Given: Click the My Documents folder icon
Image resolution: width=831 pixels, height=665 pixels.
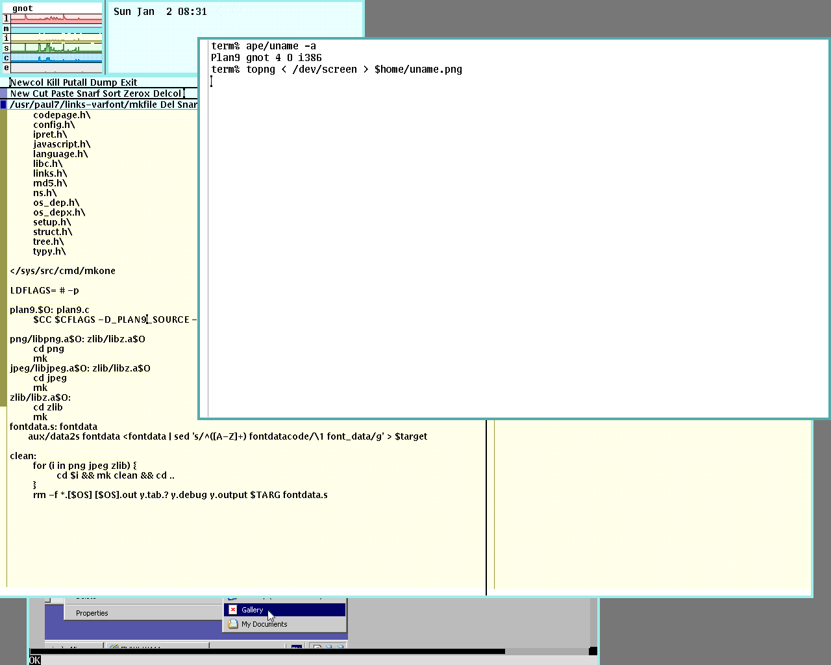Looking at the screenshot, I should 233,624.
